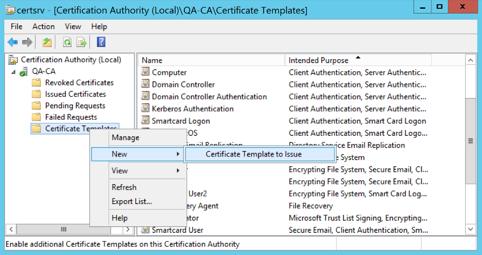Click the Computer template icon
This screenshot has width=482, height=255.
pos(146,72)
